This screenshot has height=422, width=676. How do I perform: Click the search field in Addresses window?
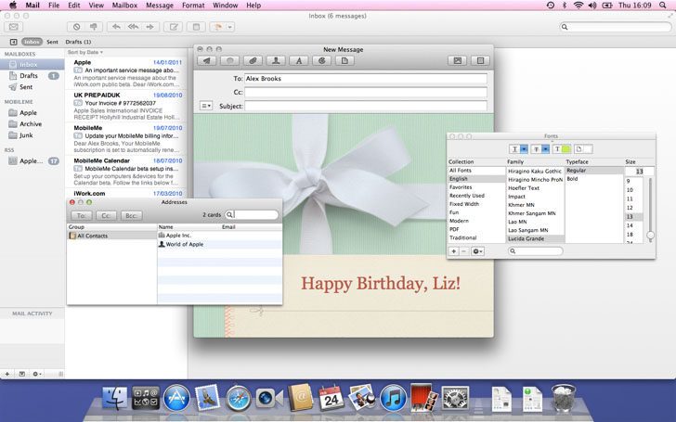click(252, 214)
